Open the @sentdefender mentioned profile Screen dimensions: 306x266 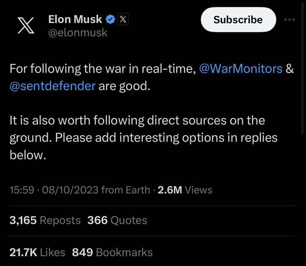click(52, 86)
